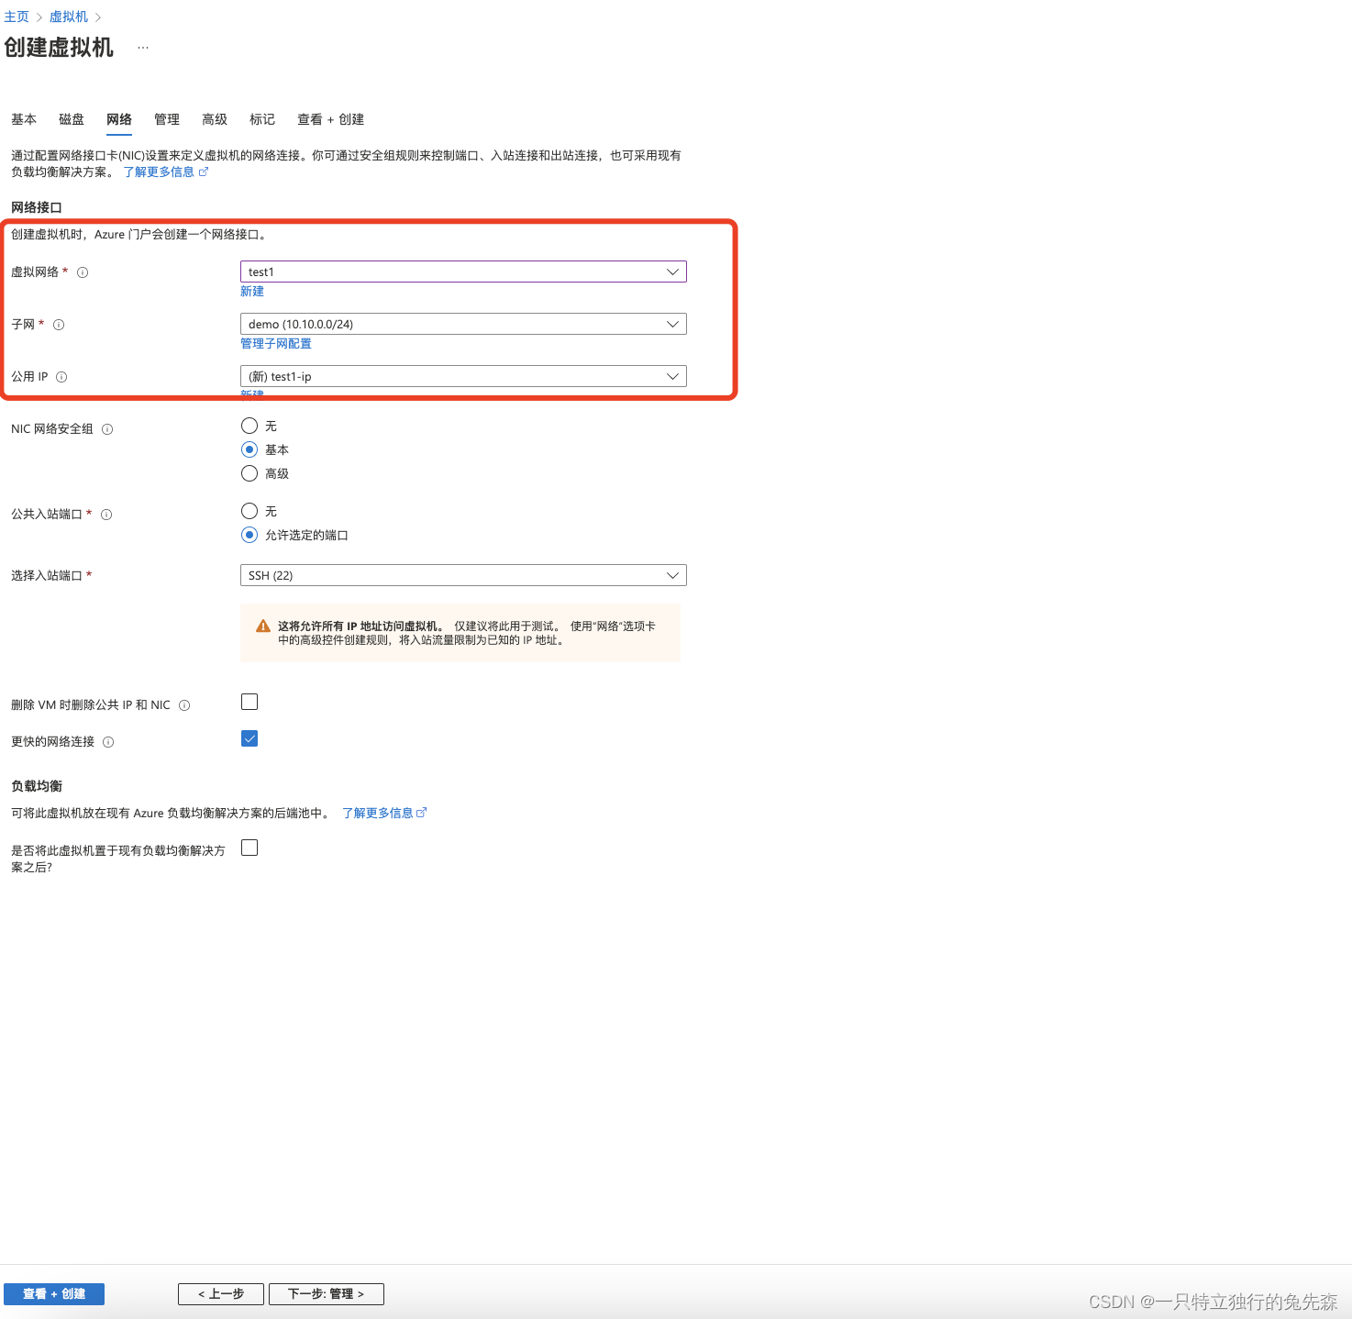The height and width of the screenshot is (1319, 1352).
Task: Click the 创建虚拟机 page title
Action: 59,48
